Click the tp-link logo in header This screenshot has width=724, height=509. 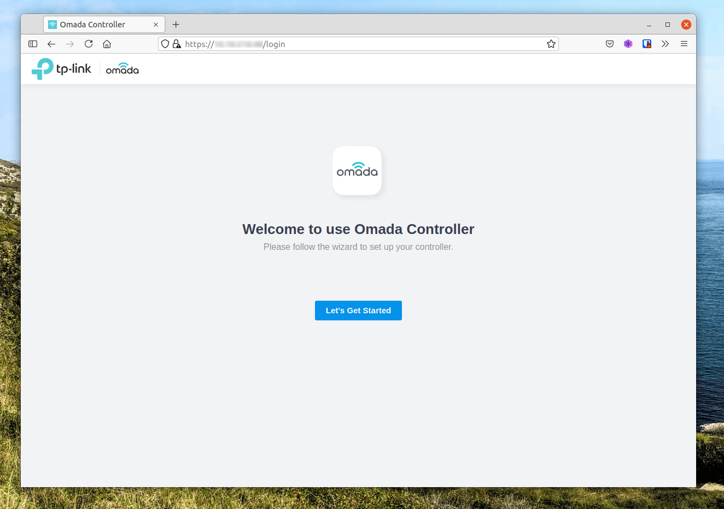[x=61, y=69]
